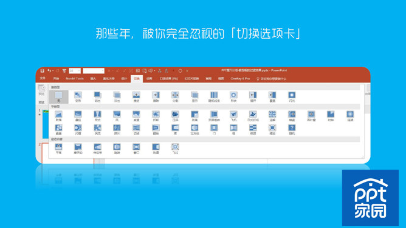The height and width of the screenshot is (228, 406).
Task: Select the None (无) transition
Action: click(58, 97)
